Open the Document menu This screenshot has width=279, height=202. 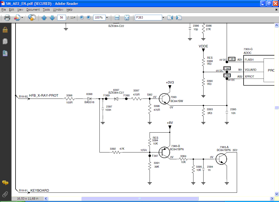(33, 10)
